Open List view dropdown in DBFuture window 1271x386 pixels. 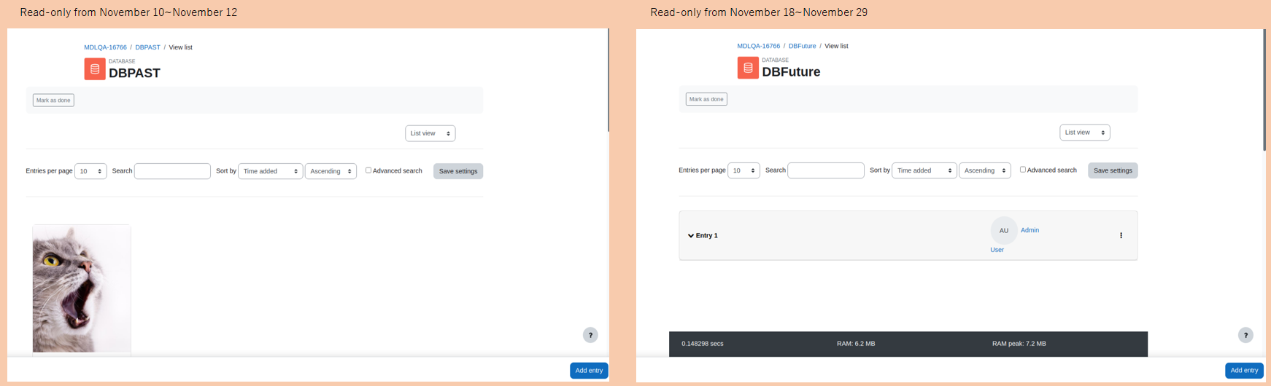pyautogui.click(x=1085, y=133)
